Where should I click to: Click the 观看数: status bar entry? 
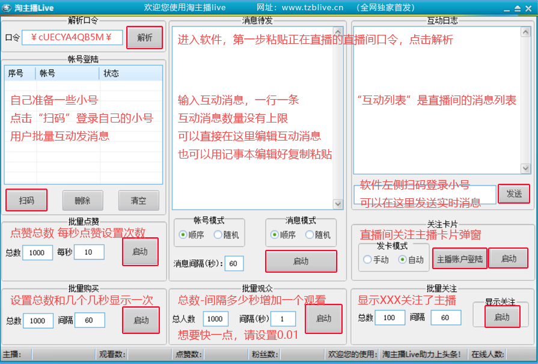(x=112, y=354)
